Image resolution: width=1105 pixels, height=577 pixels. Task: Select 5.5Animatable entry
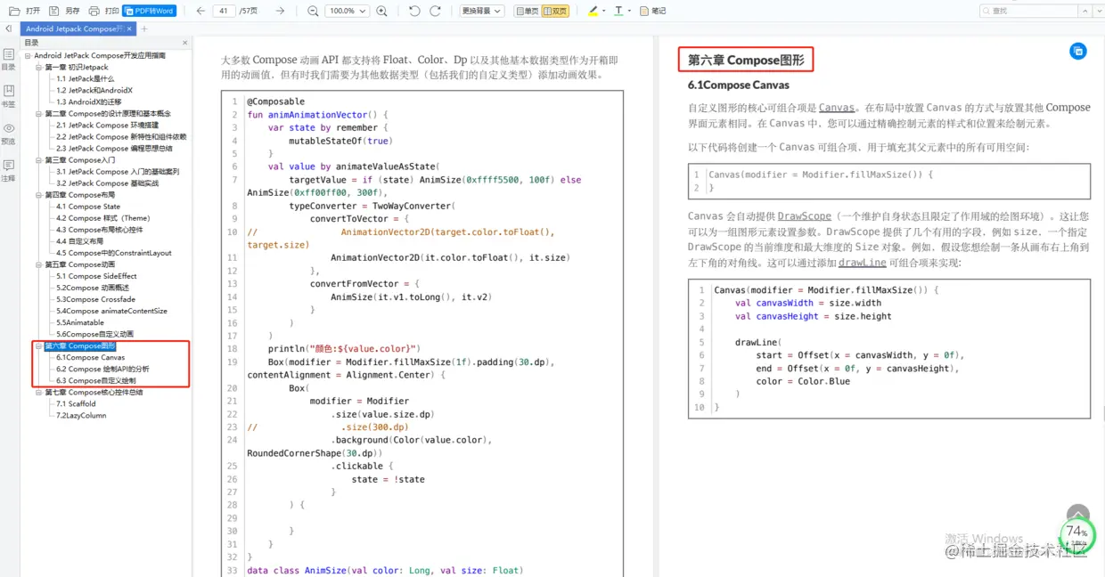(x=80, y=322)
